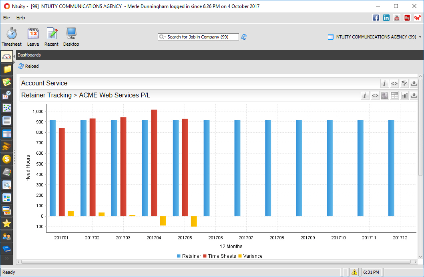The width and height of the screenshot is (424, 277).
Task: Click the Variance legend label
Action: point(253,256)
